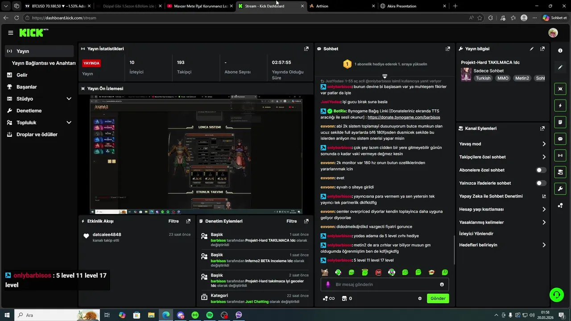Open the hamburger menu next to Kick logo
Screen dimensions: 571x321
[10, 33]
